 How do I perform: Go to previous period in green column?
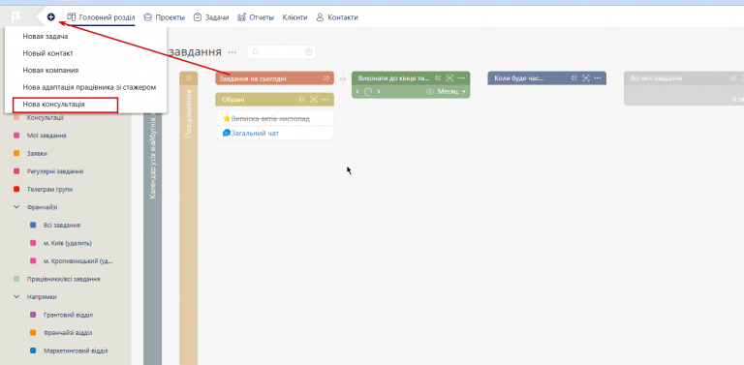(357, 91)
